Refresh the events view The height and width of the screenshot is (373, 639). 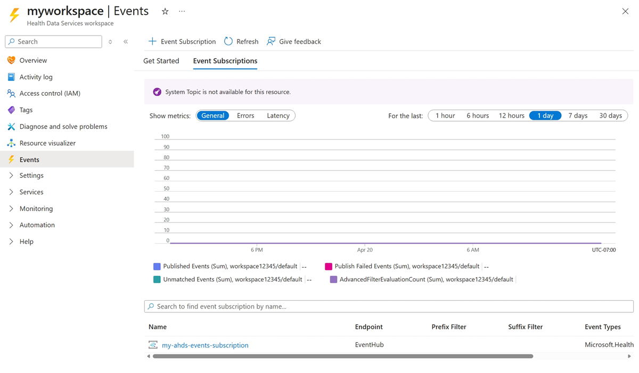[241, 42]
